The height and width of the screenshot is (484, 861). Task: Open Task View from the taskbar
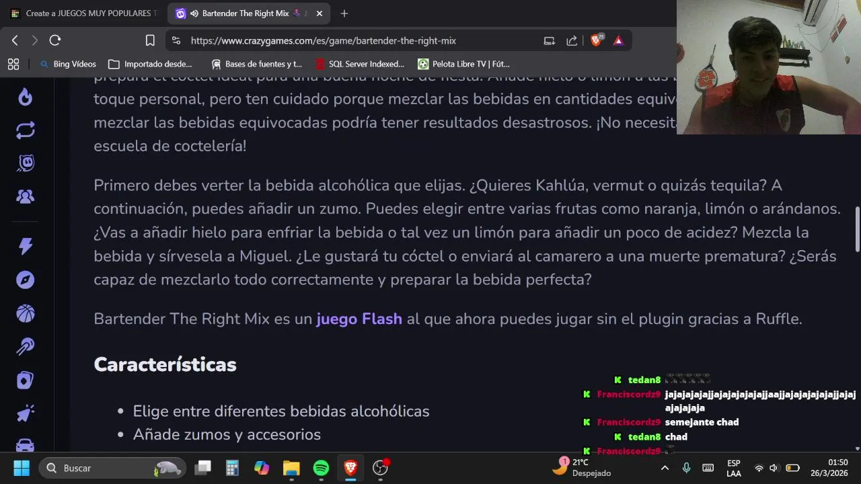tap(203, 468)
